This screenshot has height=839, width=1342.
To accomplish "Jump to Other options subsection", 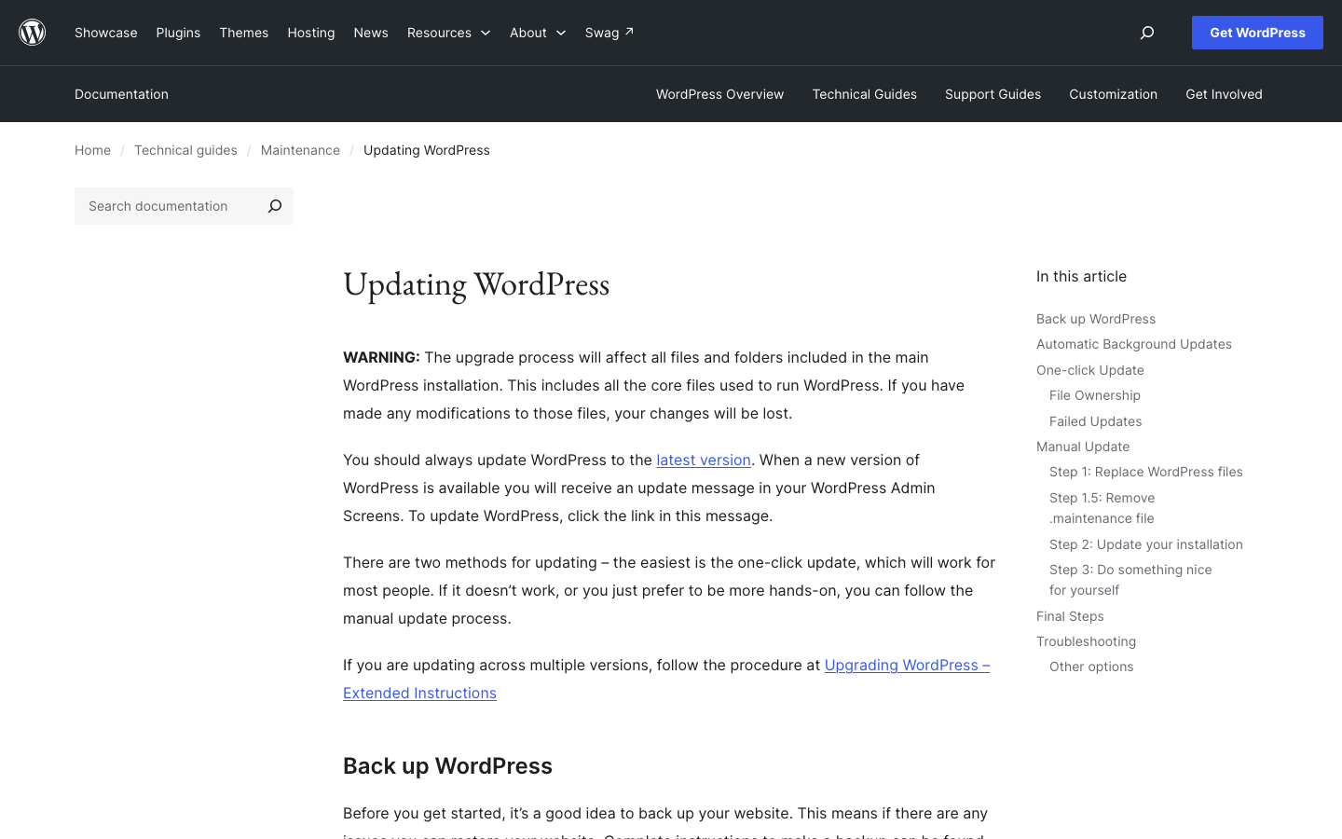I will (x=1091, y=667).
